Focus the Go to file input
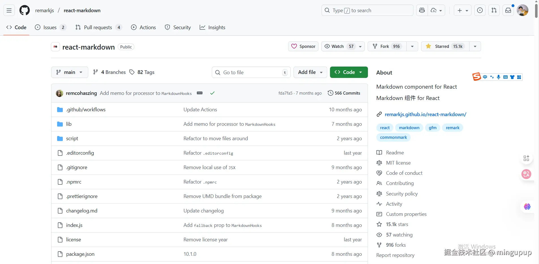 tap(251, 72)
